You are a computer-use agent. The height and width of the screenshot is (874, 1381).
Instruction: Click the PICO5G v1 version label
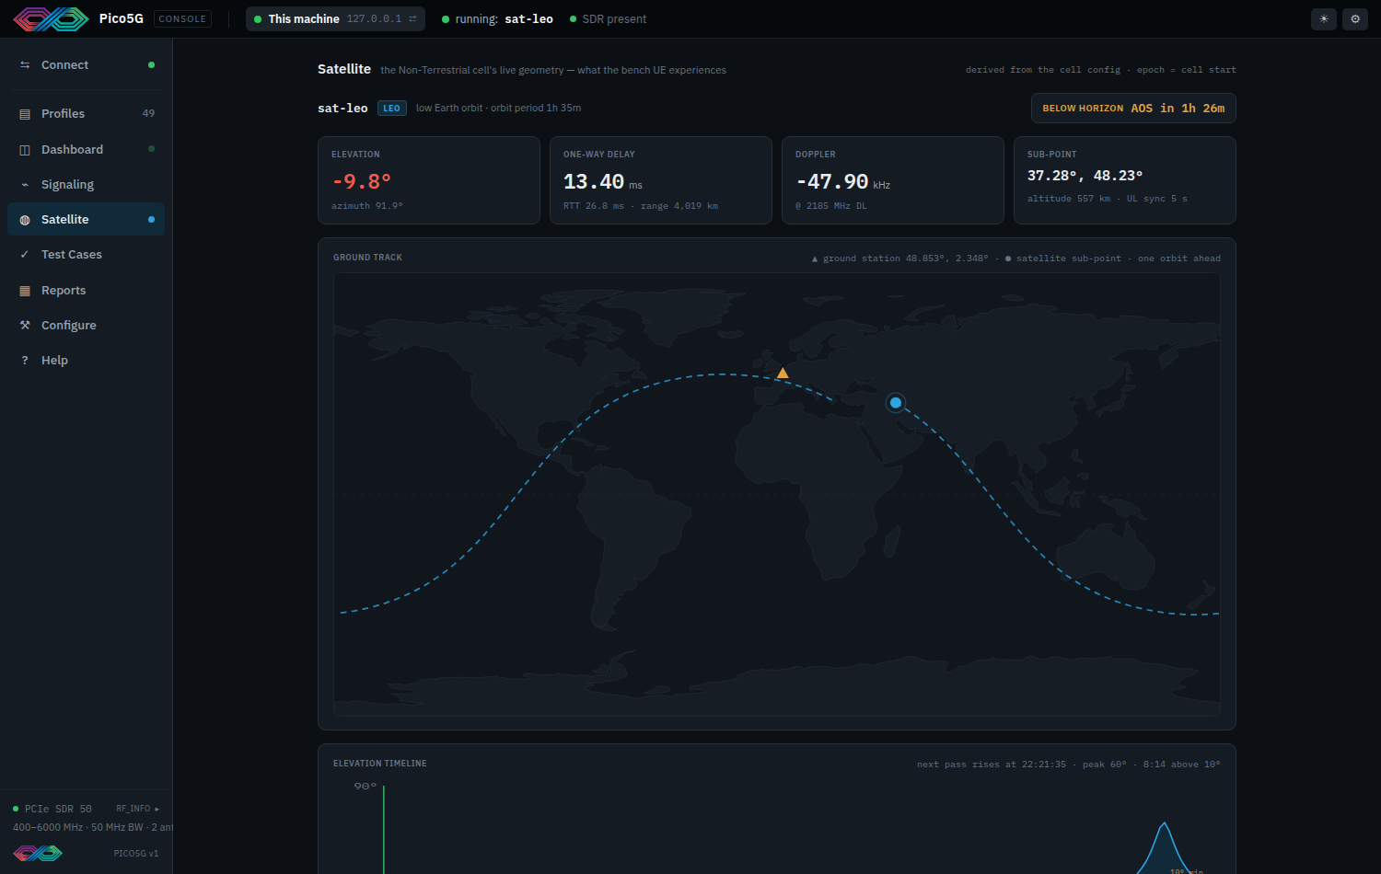click(136, 854)
